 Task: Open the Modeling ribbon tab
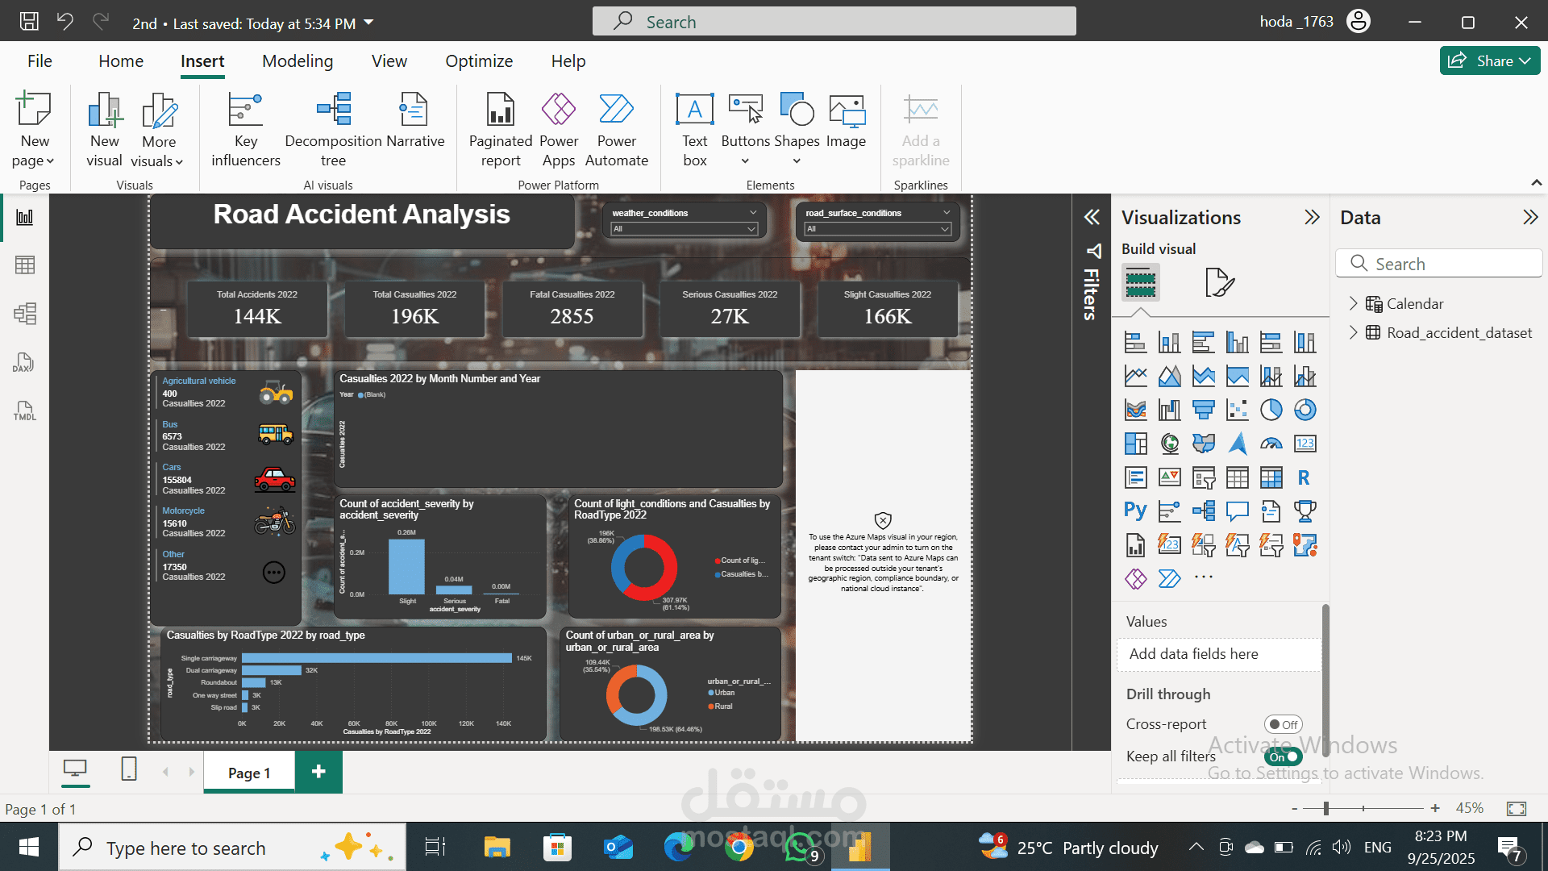[298, 61]
